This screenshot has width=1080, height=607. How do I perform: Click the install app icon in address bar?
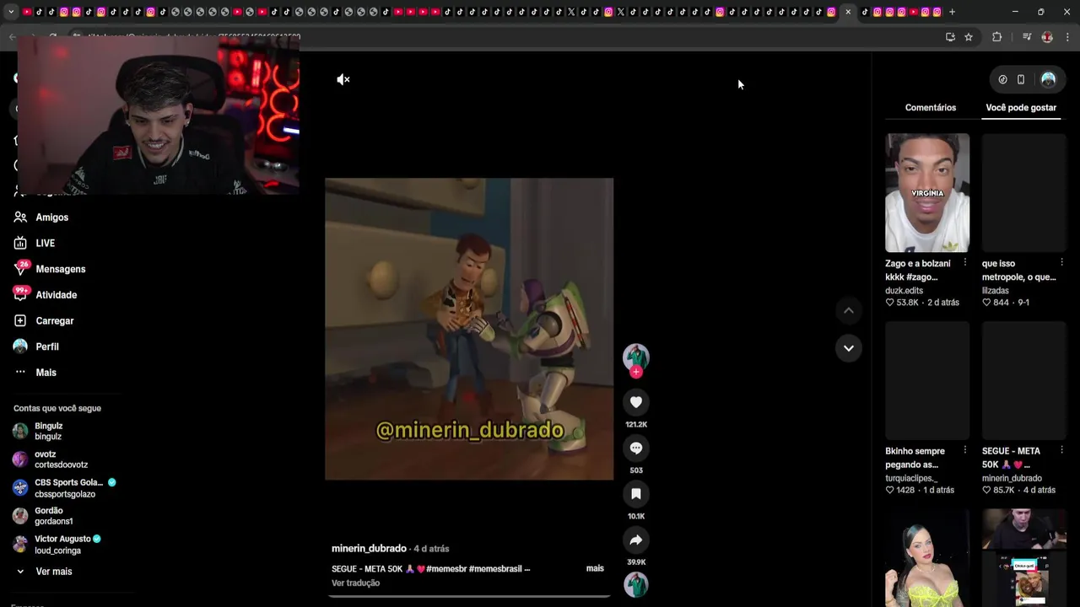(950, 37)
